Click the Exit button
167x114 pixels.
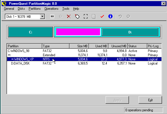[150, 100]
